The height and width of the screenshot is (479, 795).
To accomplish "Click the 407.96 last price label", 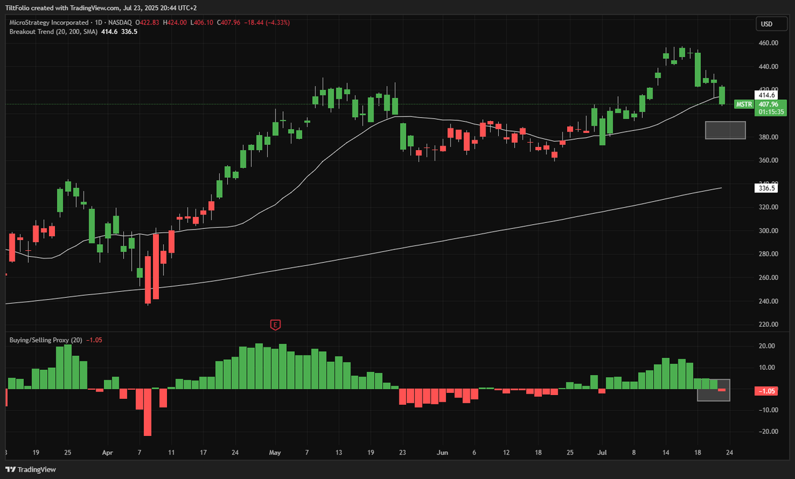I will (x=769, y=104).
